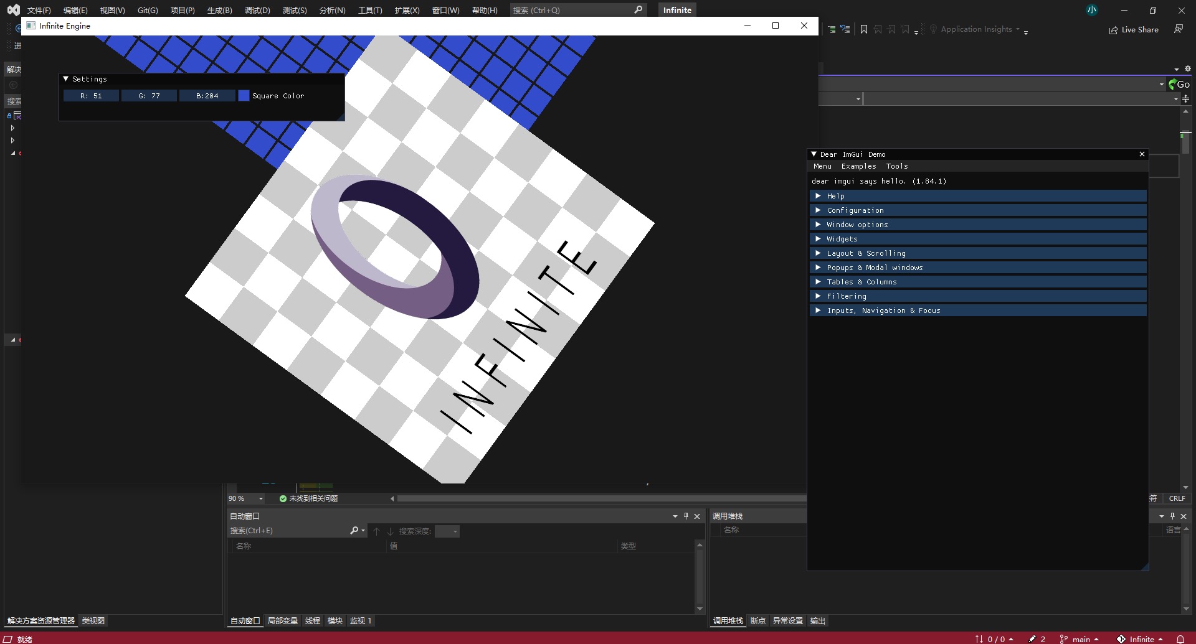Click the green Go button
1196x644 pixels.
1179,84
